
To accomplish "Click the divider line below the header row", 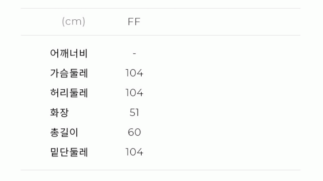I will 160,35.
